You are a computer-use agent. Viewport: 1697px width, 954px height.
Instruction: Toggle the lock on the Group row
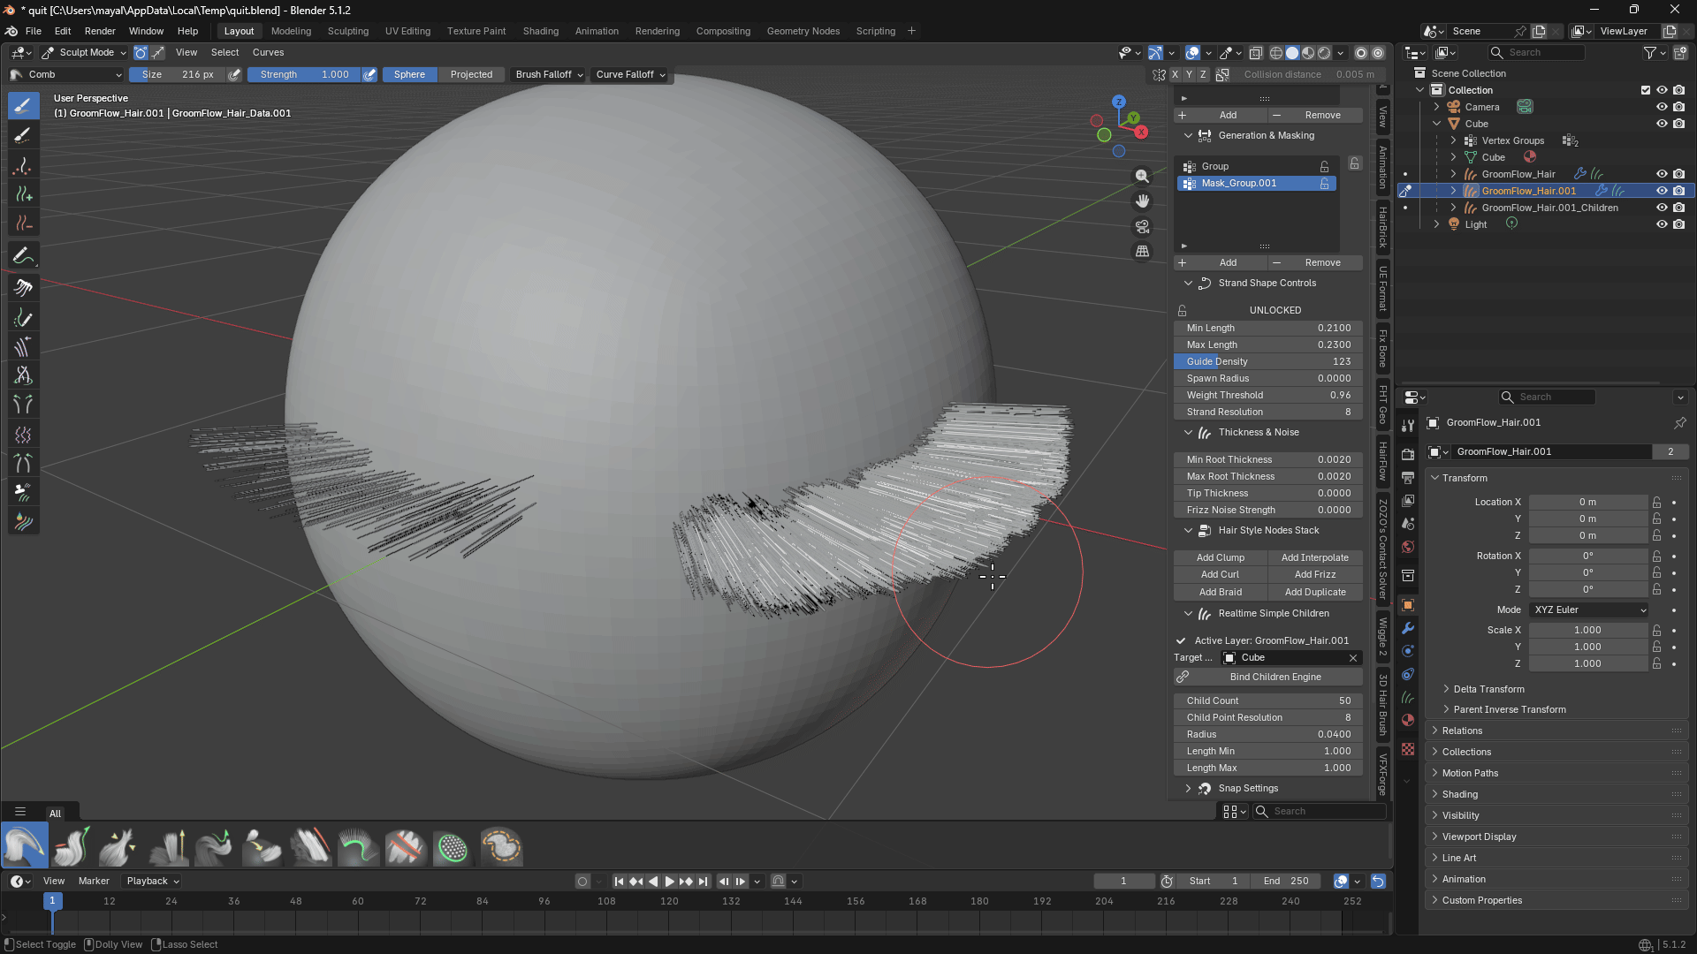click(1324, 167)
